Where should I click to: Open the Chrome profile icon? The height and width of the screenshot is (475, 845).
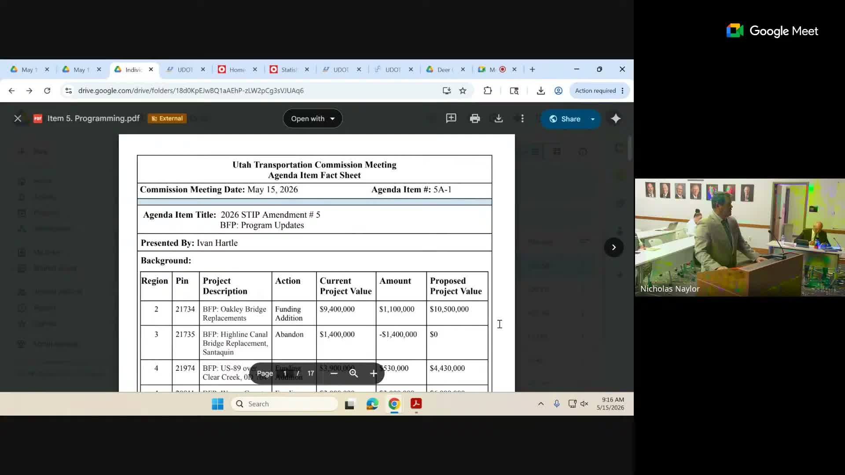tap(558, 91)
